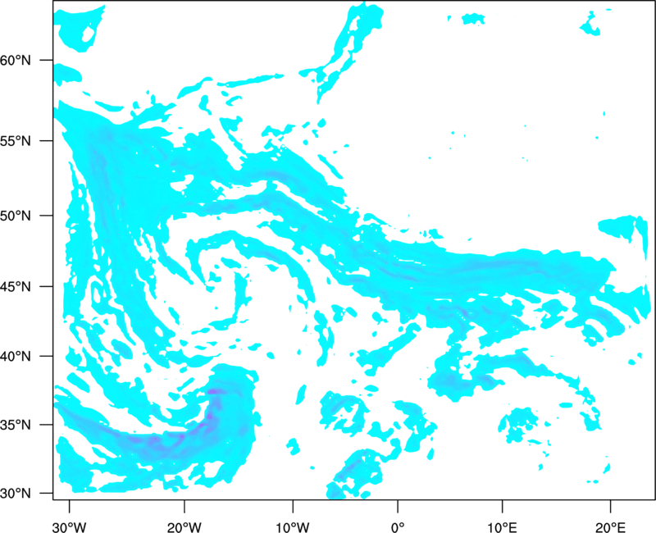Click the 10°W longitude label
This screenshot has width=656, height=533.
(x=292, y=527)
